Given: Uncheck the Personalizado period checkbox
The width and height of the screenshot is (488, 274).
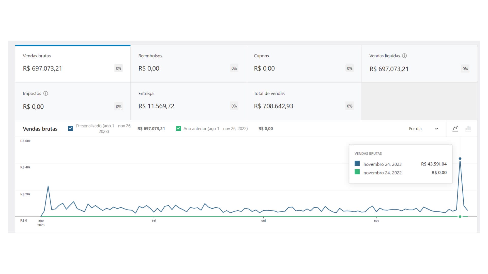Looking at the screenshot, I should pos(71,128).
